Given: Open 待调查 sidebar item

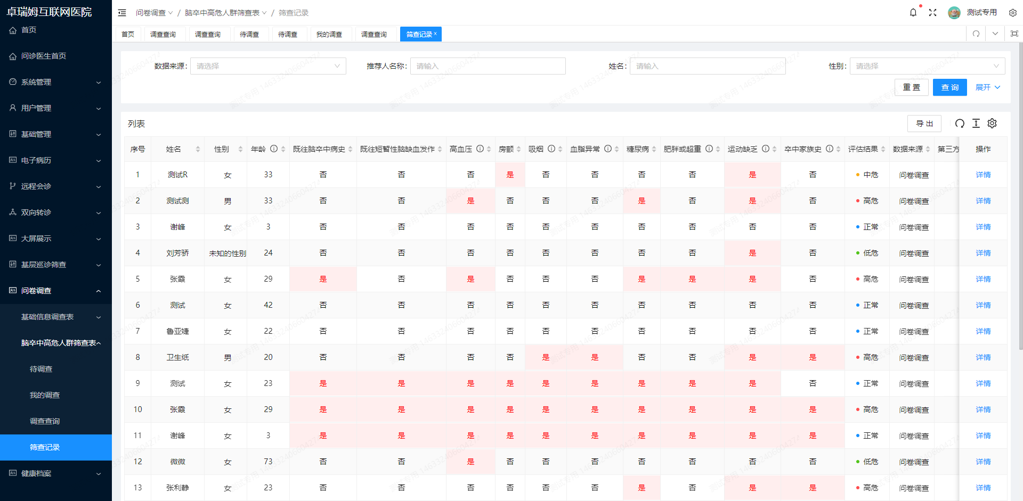Looking at the screenshot, I should [56, 369].
